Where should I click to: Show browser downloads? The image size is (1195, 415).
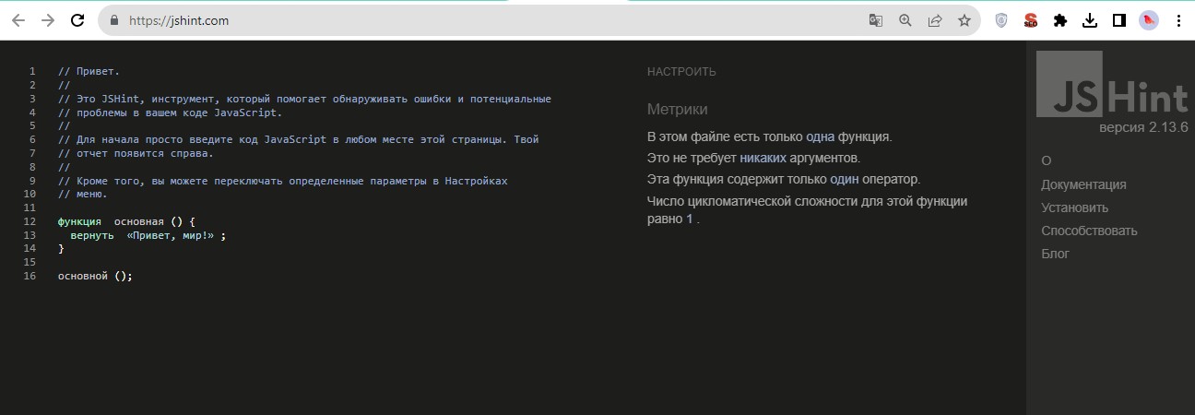click(1090, 20)
